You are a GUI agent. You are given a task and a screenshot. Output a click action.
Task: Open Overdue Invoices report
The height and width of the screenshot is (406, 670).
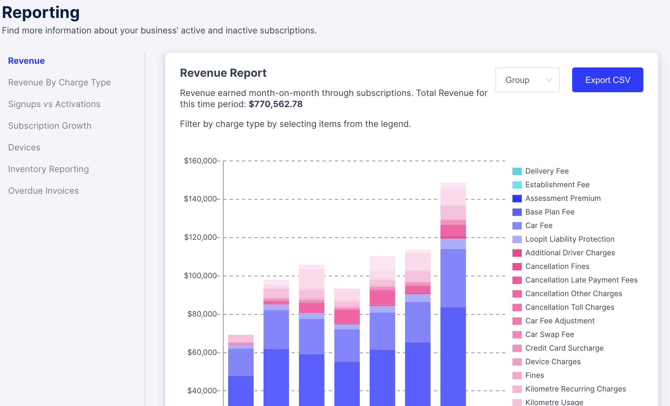43,191
